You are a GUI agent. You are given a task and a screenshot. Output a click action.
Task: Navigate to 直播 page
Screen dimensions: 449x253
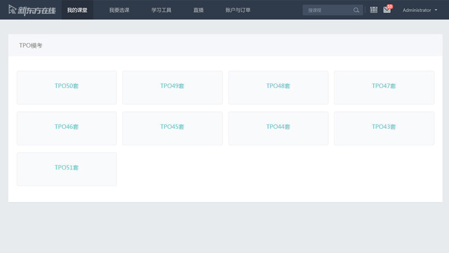point(199,10)
